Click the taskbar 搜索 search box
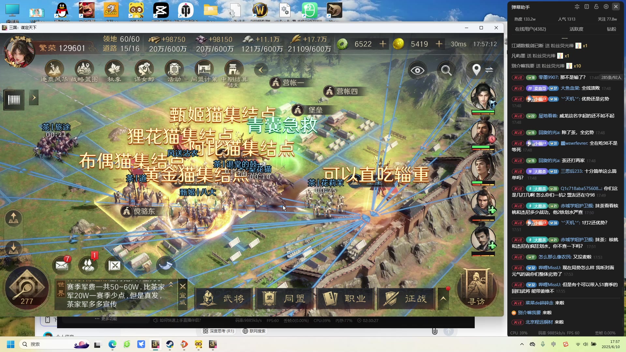 click(x=55, y=345)
